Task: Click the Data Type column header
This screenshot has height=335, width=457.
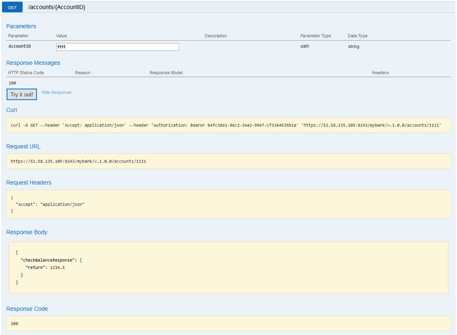Action: (x=358, y=36)
